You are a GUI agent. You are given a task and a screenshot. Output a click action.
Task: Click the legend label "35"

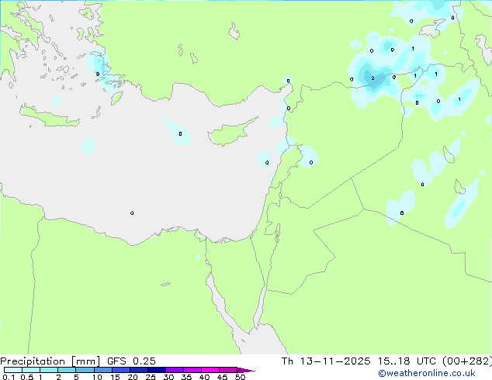point(186,377)
